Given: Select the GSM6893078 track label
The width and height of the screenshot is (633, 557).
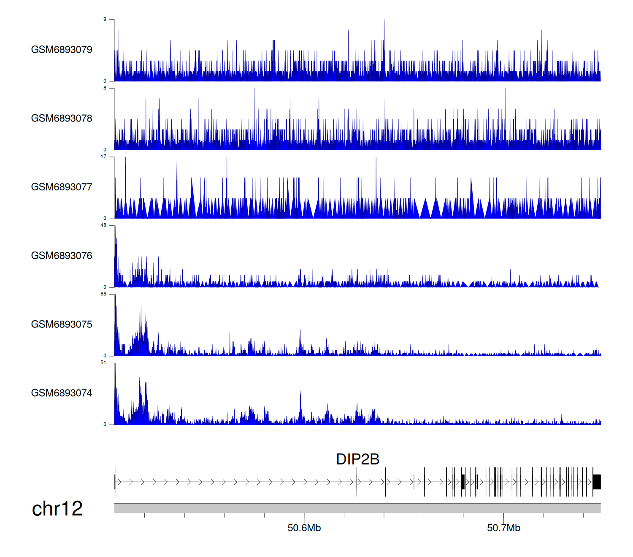Looking at the screenshot, I should click(62, 119).
